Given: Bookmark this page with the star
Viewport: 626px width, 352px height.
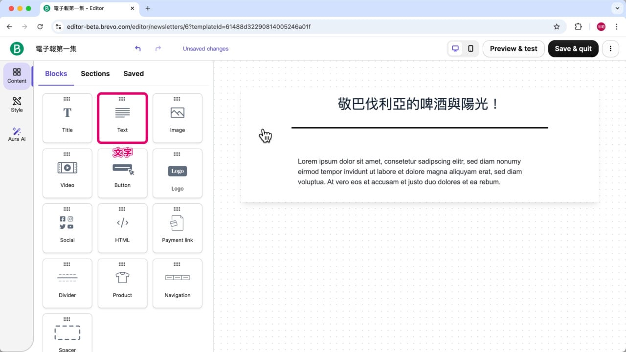Looking at the screenshot, I should (557, 26).
